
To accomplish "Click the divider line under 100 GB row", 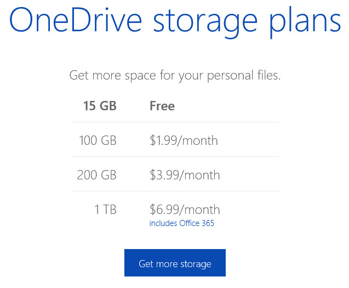I will [175, 156].
